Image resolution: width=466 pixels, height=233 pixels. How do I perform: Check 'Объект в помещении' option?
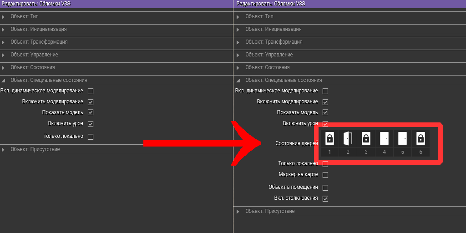[325, 188]
